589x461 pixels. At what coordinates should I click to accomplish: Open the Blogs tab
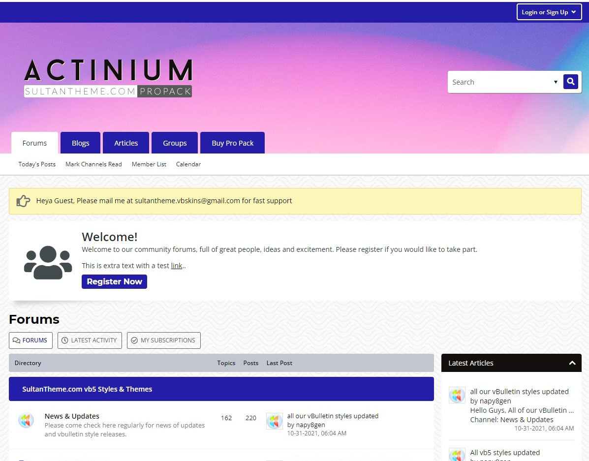coord(80,143)
